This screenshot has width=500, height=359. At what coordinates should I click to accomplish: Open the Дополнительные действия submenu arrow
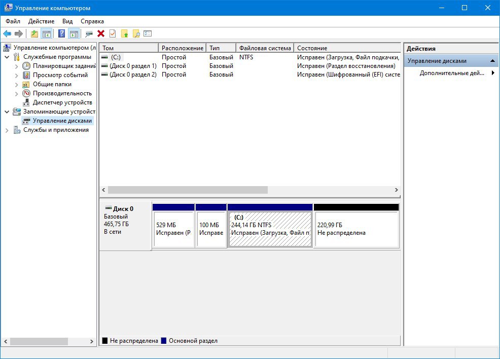point(493,73)
